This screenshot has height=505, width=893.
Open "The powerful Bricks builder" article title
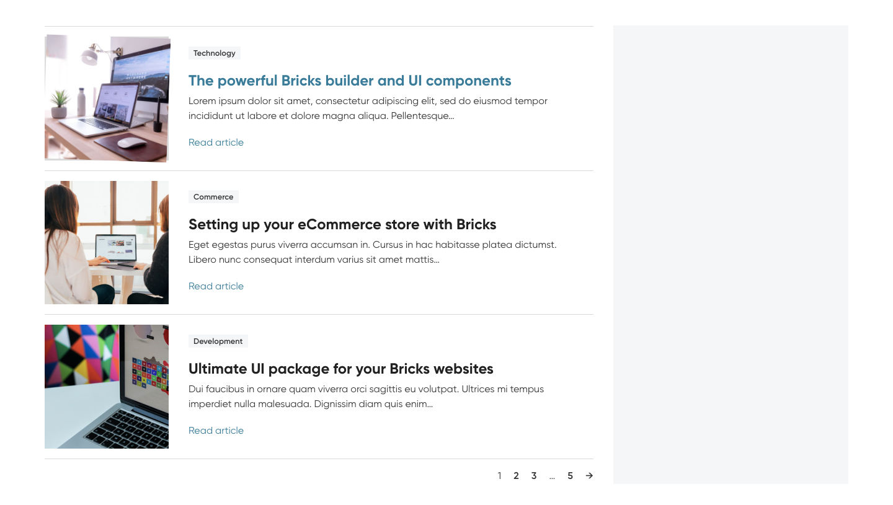350,81
